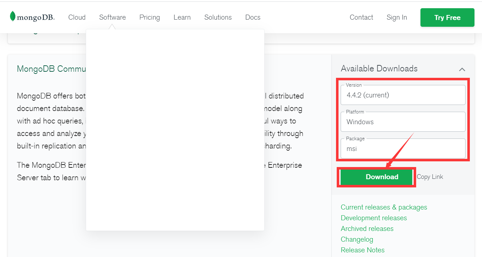This screenshot has width=482, height=257.
Task: Open the Version dropdown showing 4.4.2
Action: tap(403, 95)
